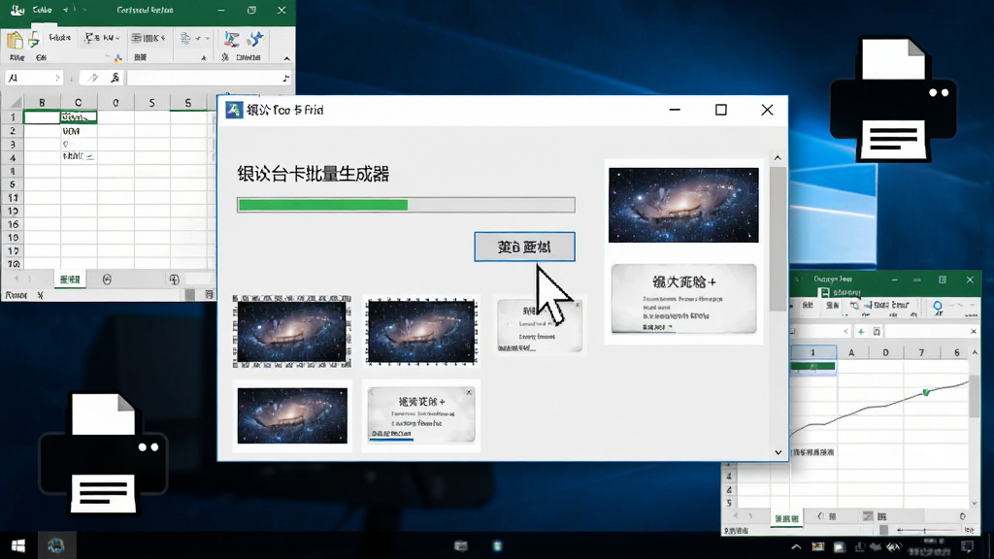Open the Windows Start menu
The image size is (994, 559).
click(18, 545)
